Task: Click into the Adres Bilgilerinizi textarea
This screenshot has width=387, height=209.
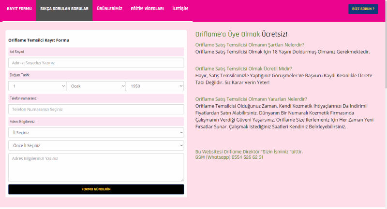Action: point(96,167)
